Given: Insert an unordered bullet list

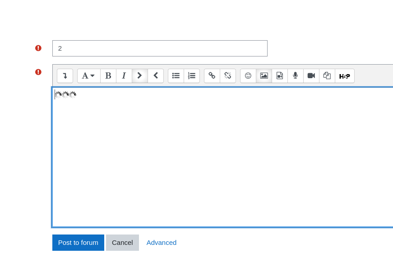Looking at the screenshot, I should [176, 76].
